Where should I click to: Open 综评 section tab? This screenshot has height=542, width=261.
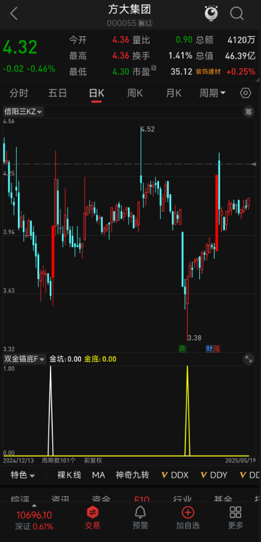pyautogui.click(x=20, y=499)
